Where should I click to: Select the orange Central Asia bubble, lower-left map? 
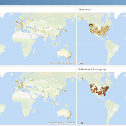43,91
